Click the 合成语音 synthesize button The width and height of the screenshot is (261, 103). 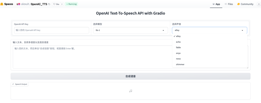tap(130, 76)
